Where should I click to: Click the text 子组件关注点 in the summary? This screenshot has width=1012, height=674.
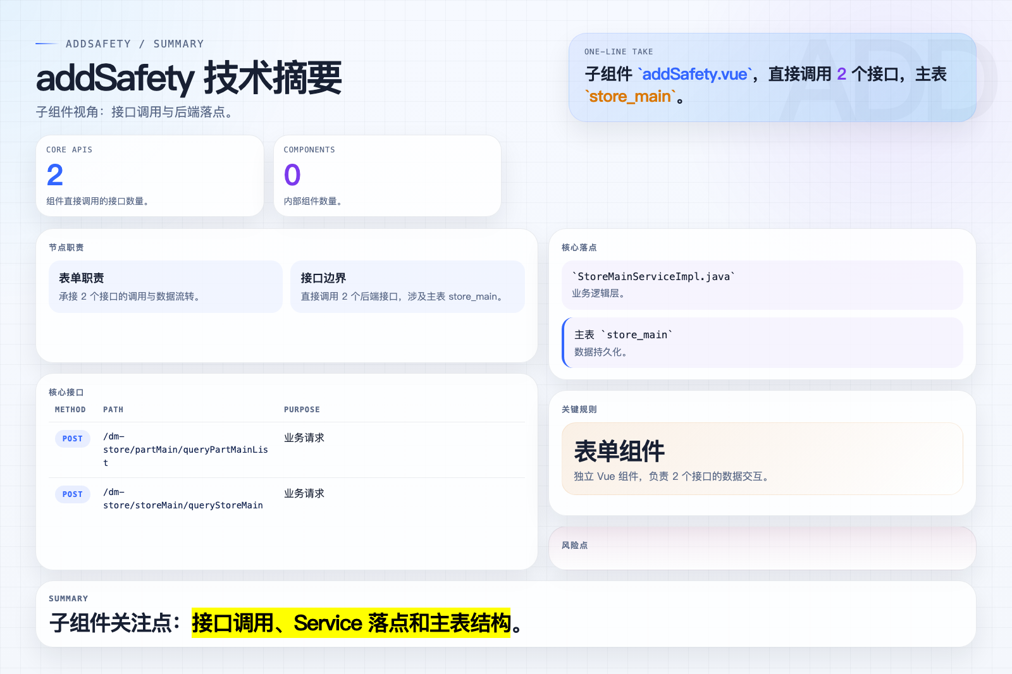pos(110,623)
